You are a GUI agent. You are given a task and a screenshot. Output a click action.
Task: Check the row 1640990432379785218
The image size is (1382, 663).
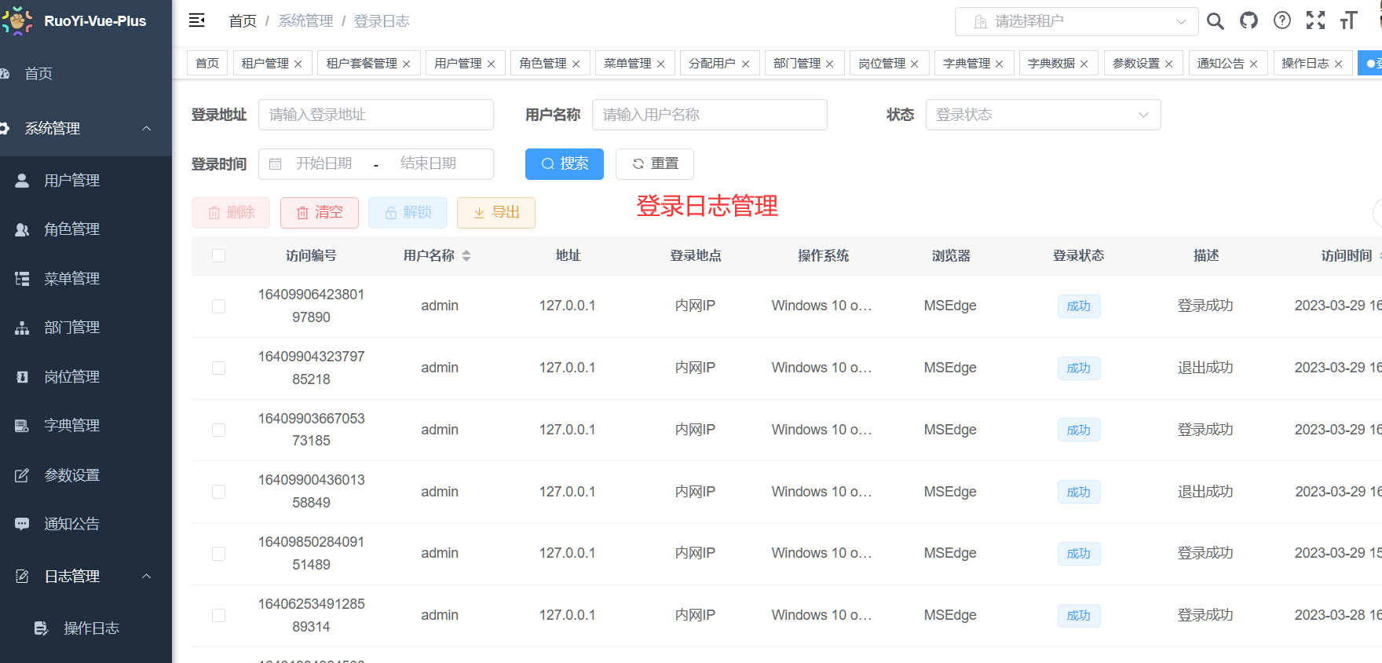click(218, 368)
